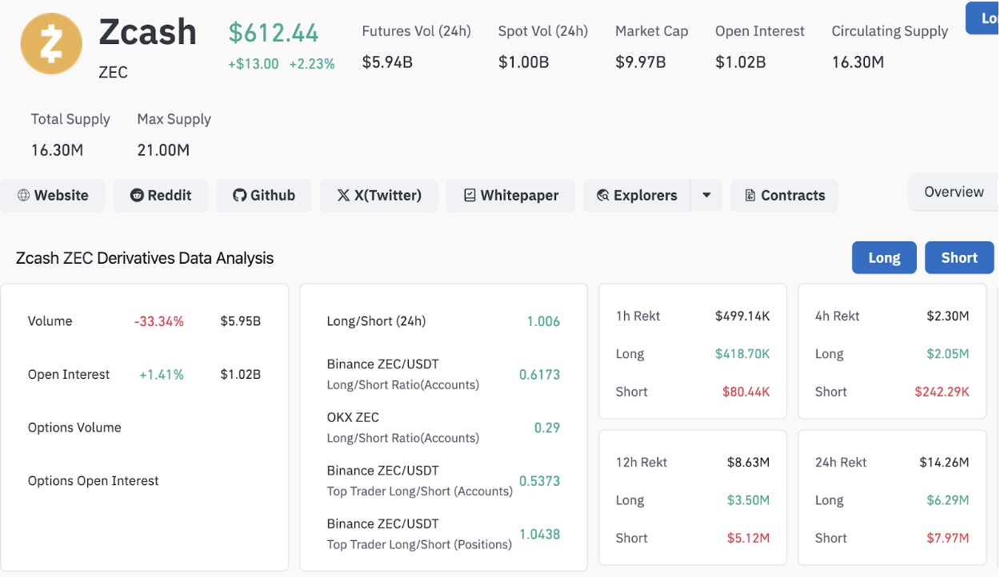The image size is (1000, 577).
Task: Open the Whitepaper link text
Action: click(x=519, y=196)
